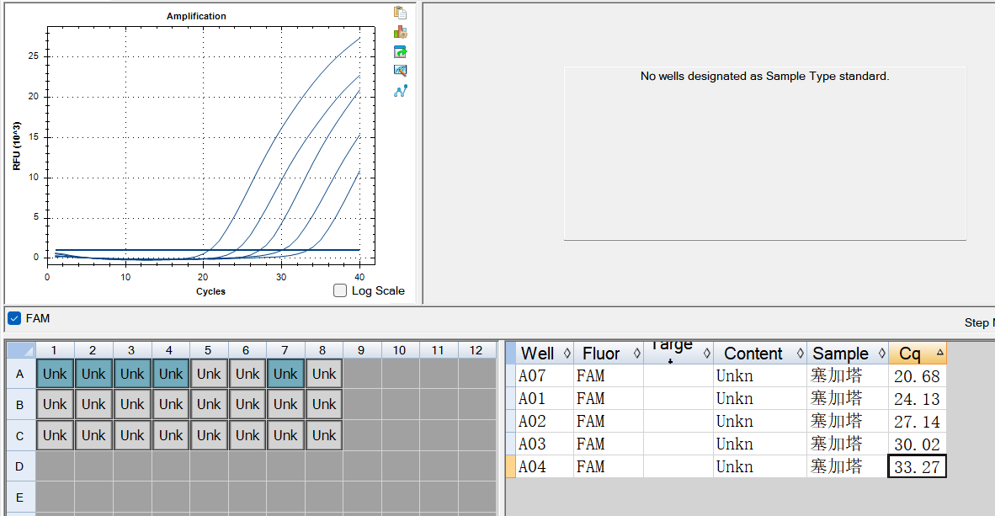Screen dimensions: 995x516
Task: Select well C2 in the plate grid
Action: pos(93,435)
